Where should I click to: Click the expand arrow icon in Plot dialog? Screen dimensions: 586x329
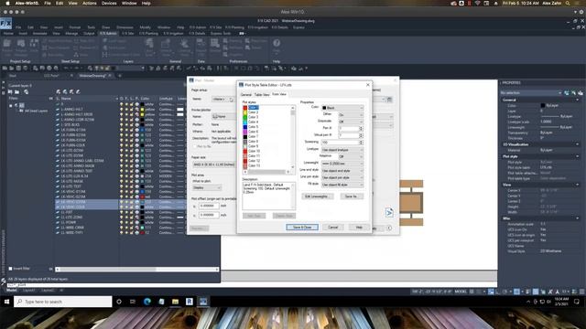389,213
